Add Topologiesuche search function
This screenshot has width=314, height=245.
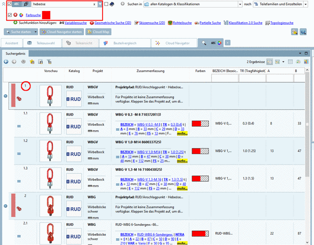click(282, 23)
